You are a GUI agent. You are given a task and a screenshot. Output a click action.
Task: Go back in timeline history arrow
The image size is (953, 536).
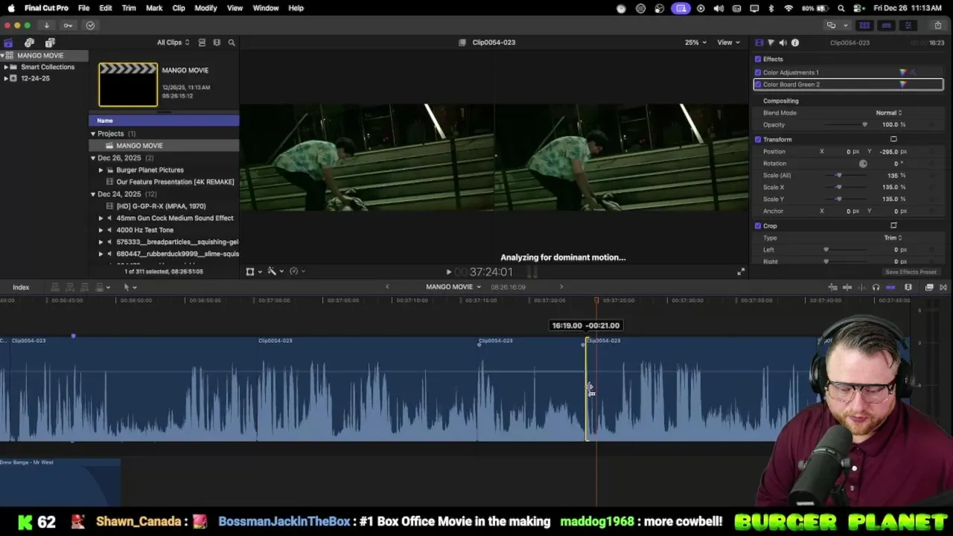(x=387, y=287)
